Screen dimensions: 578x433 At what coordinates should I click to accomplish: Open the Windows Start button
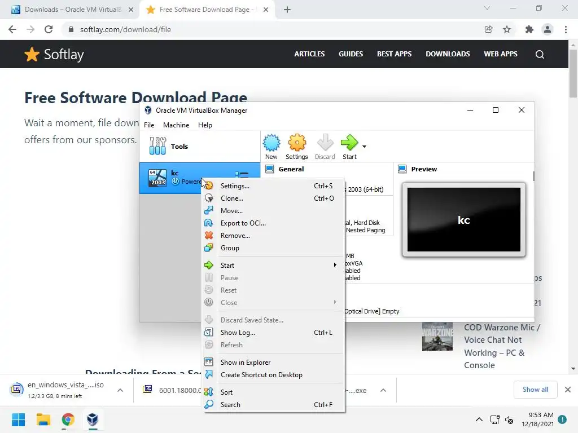coord(18,419)
